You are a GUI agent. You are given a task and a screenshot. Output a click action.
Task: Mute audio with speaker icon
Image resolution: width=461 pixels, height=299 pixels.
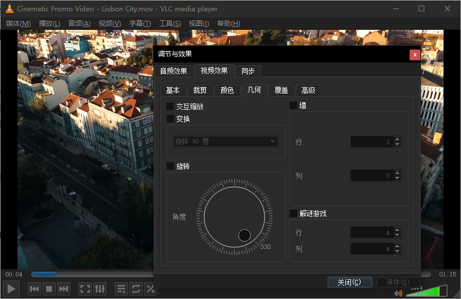tap(398, 293)
